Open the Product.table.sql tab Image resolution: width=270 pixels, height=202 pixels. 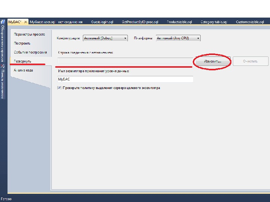pos(179,22)
